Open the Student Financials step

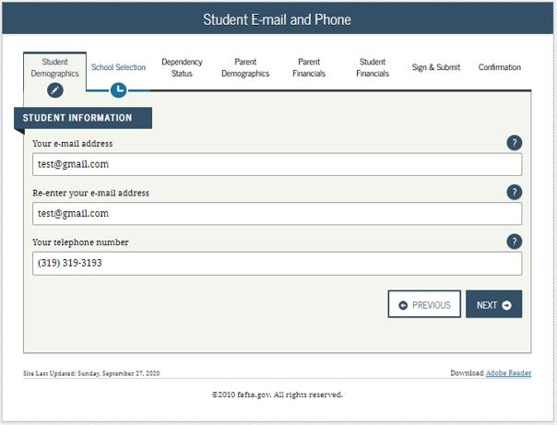tap(373, 67)
